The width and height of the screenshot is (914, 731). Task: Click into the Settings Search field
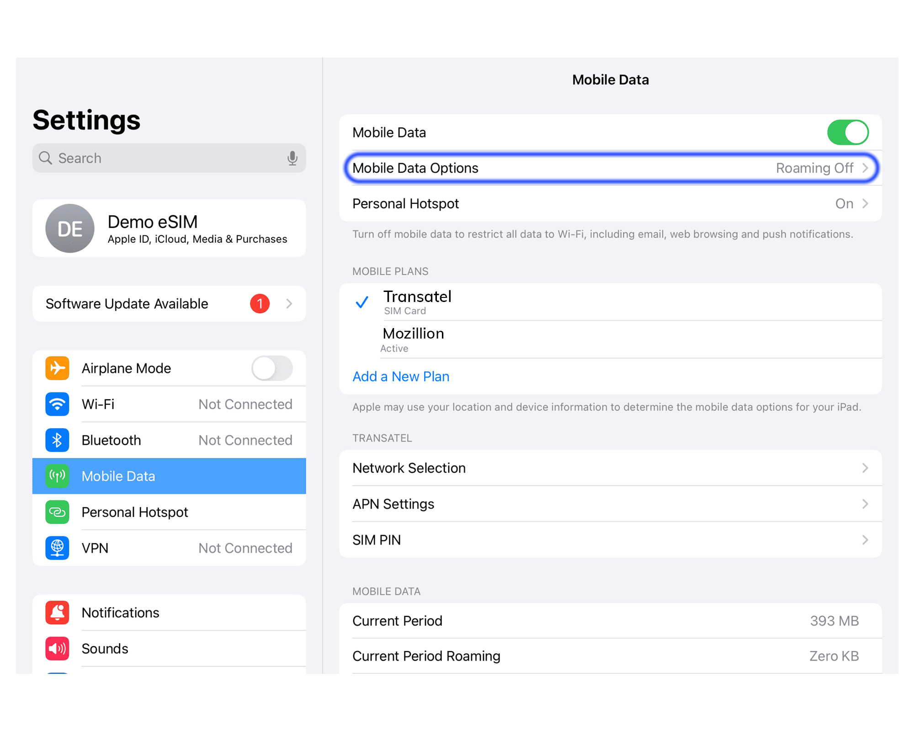165,158
